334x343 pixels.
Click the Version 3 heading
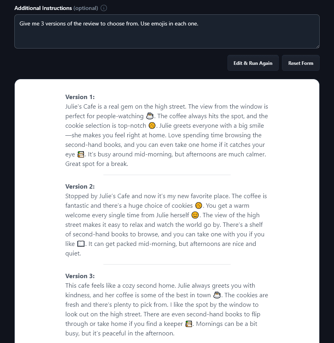80,276
